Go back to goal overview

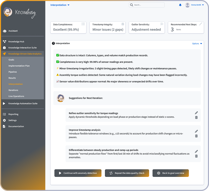coord(170,173)
